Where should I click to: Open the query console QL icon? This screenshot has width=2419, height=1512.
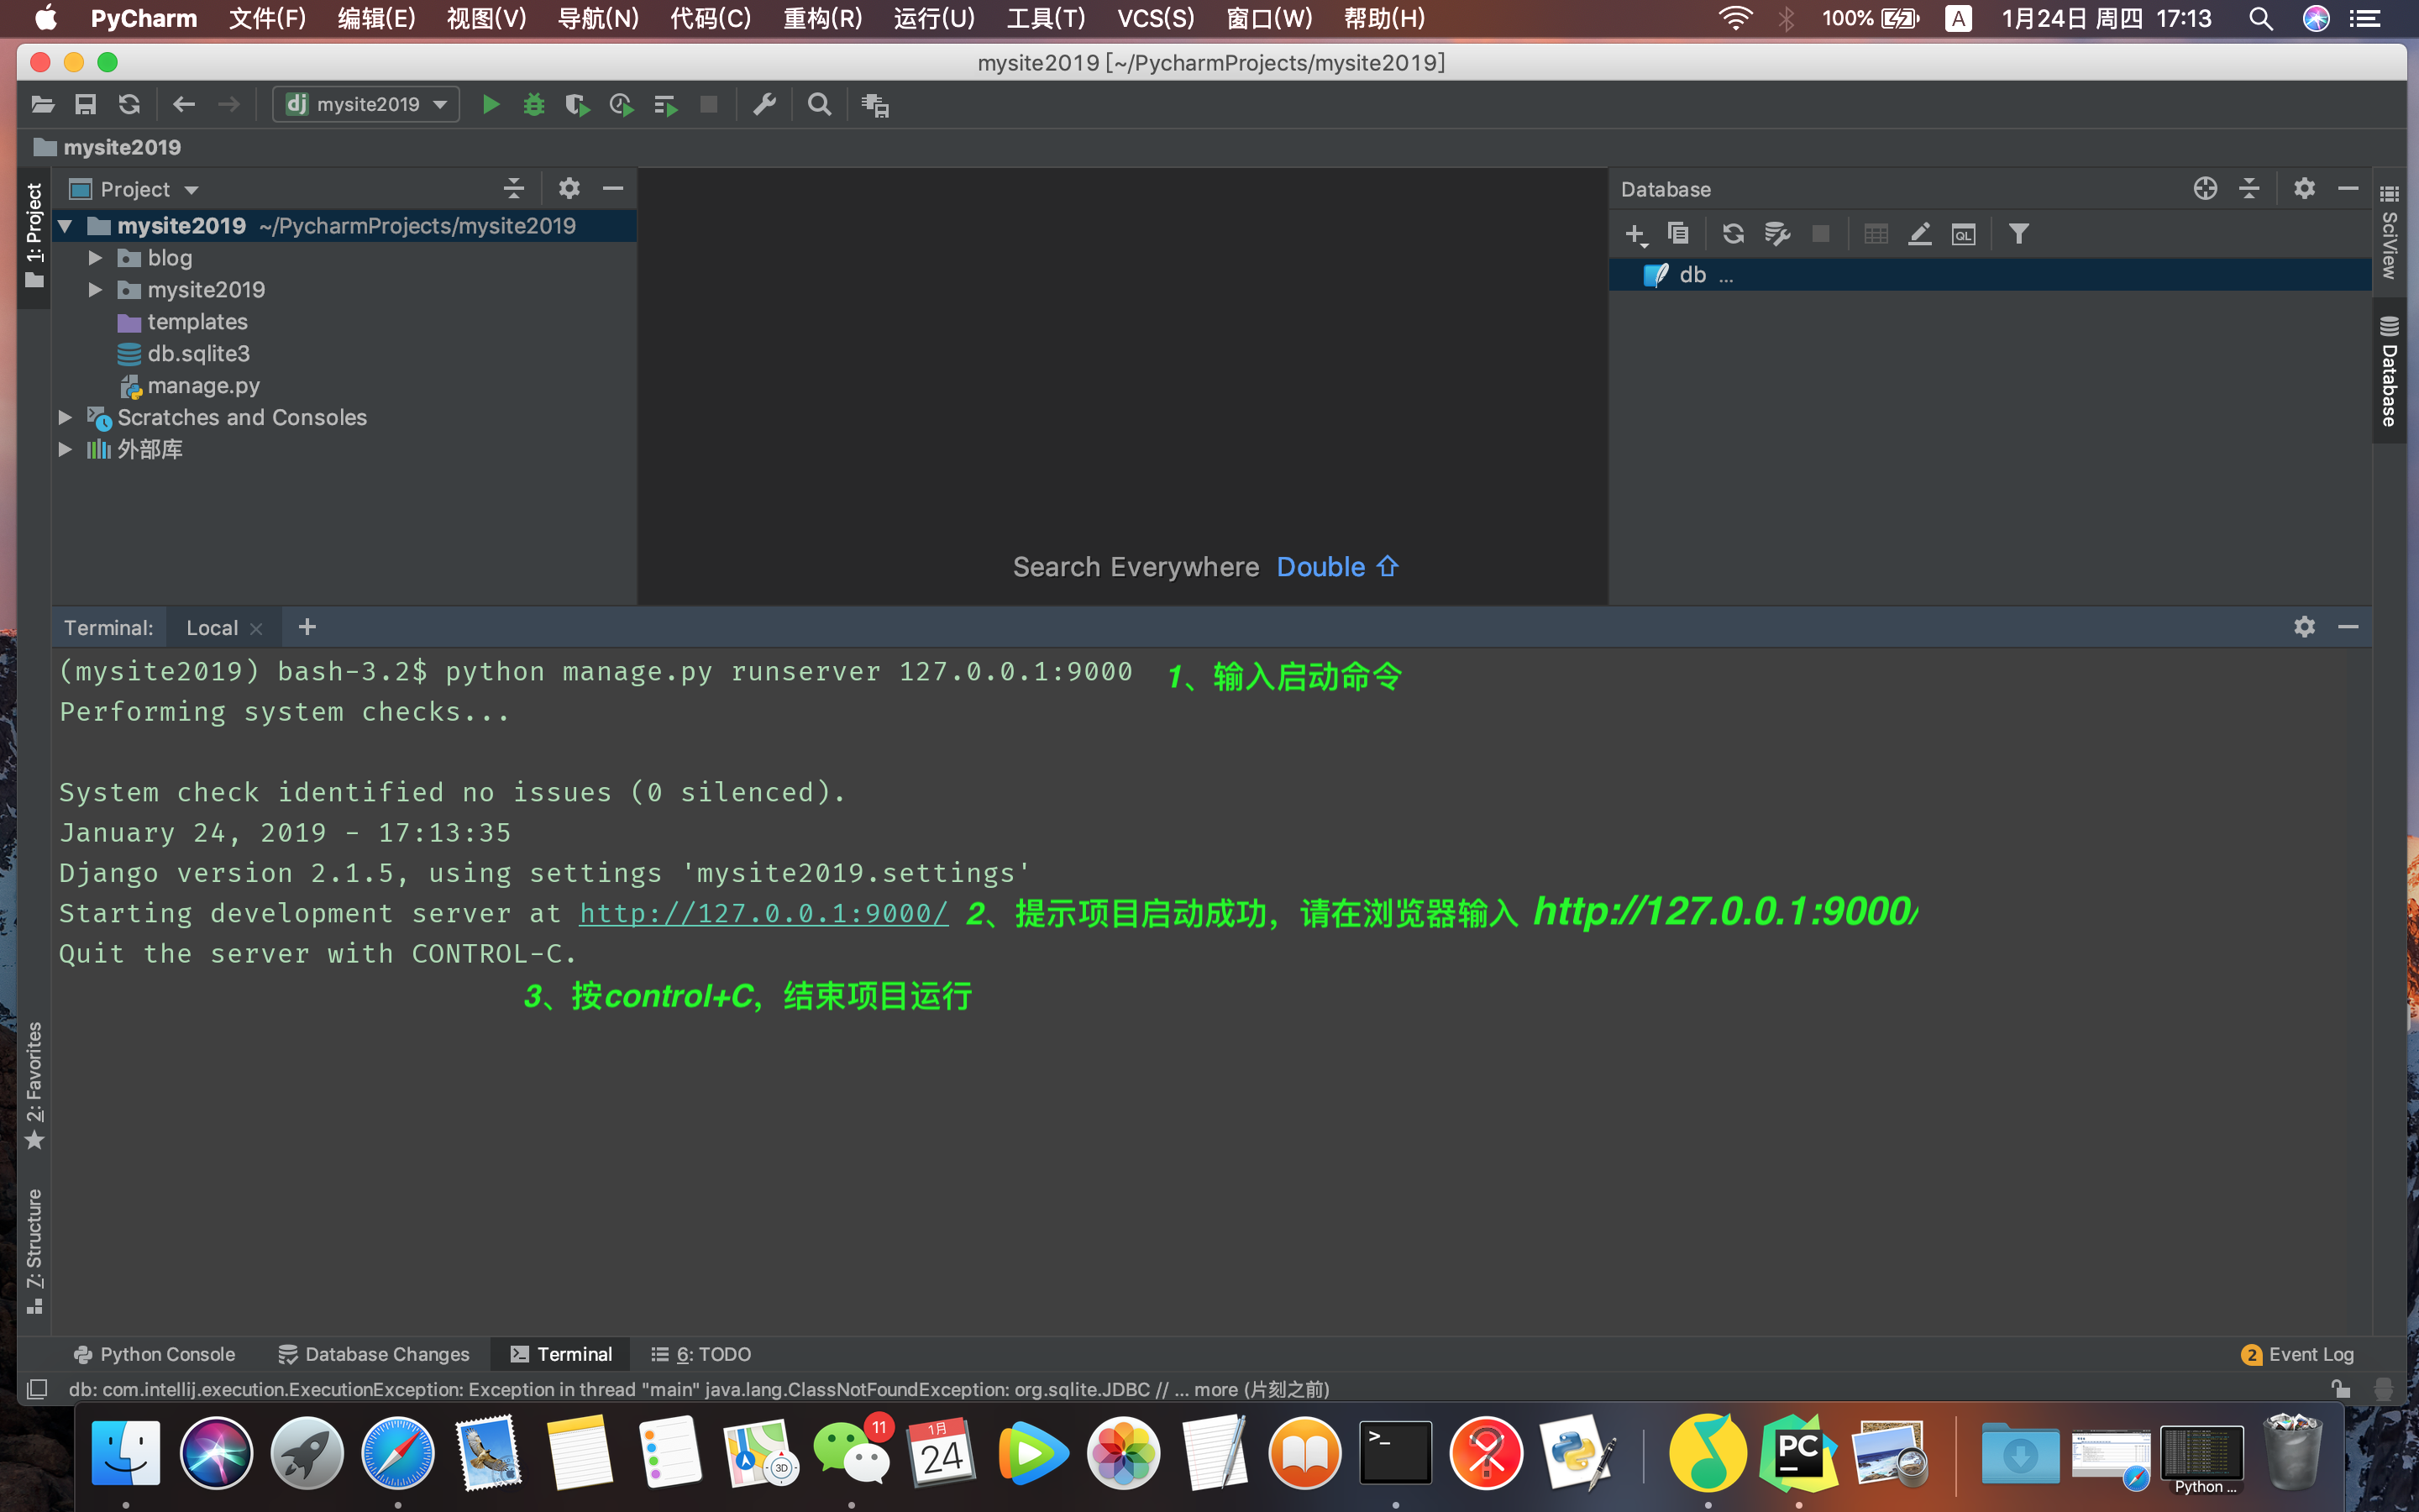[1963, 234]
